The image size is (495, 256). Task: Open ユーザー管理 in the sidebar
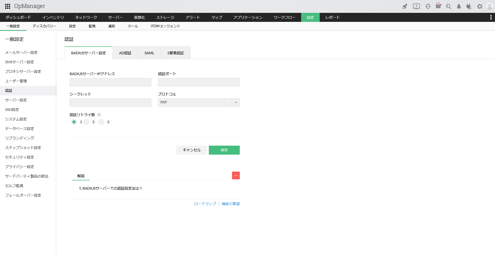pos(28,81)
